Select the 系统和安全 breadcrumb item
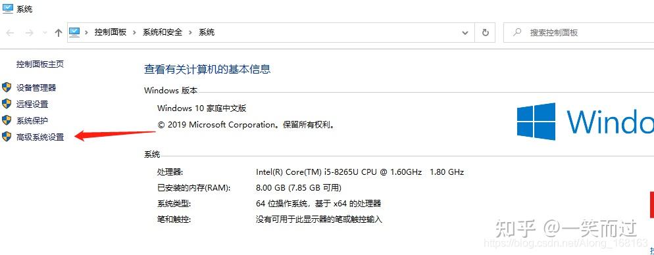Screen dimensions: 654x255 coord(163,32)
